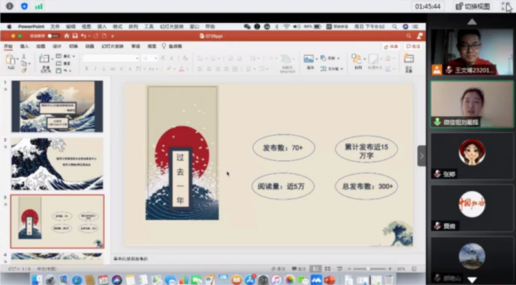Switch to the 切换 ribbon tab
This screenshot has height=285, width=516.
click(x=74, y=47)
